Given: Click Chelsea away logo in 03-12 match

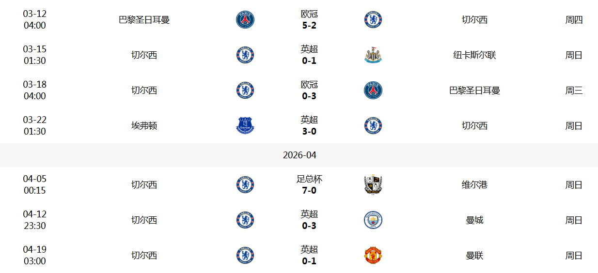Looking at the screenshot, I should point(373,20).
